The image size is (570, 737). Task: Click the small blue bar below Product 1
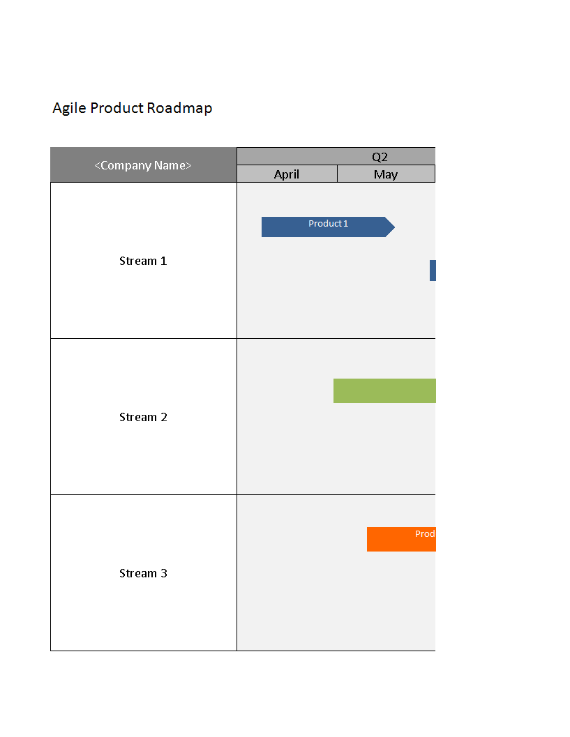[x=433, y=271]
